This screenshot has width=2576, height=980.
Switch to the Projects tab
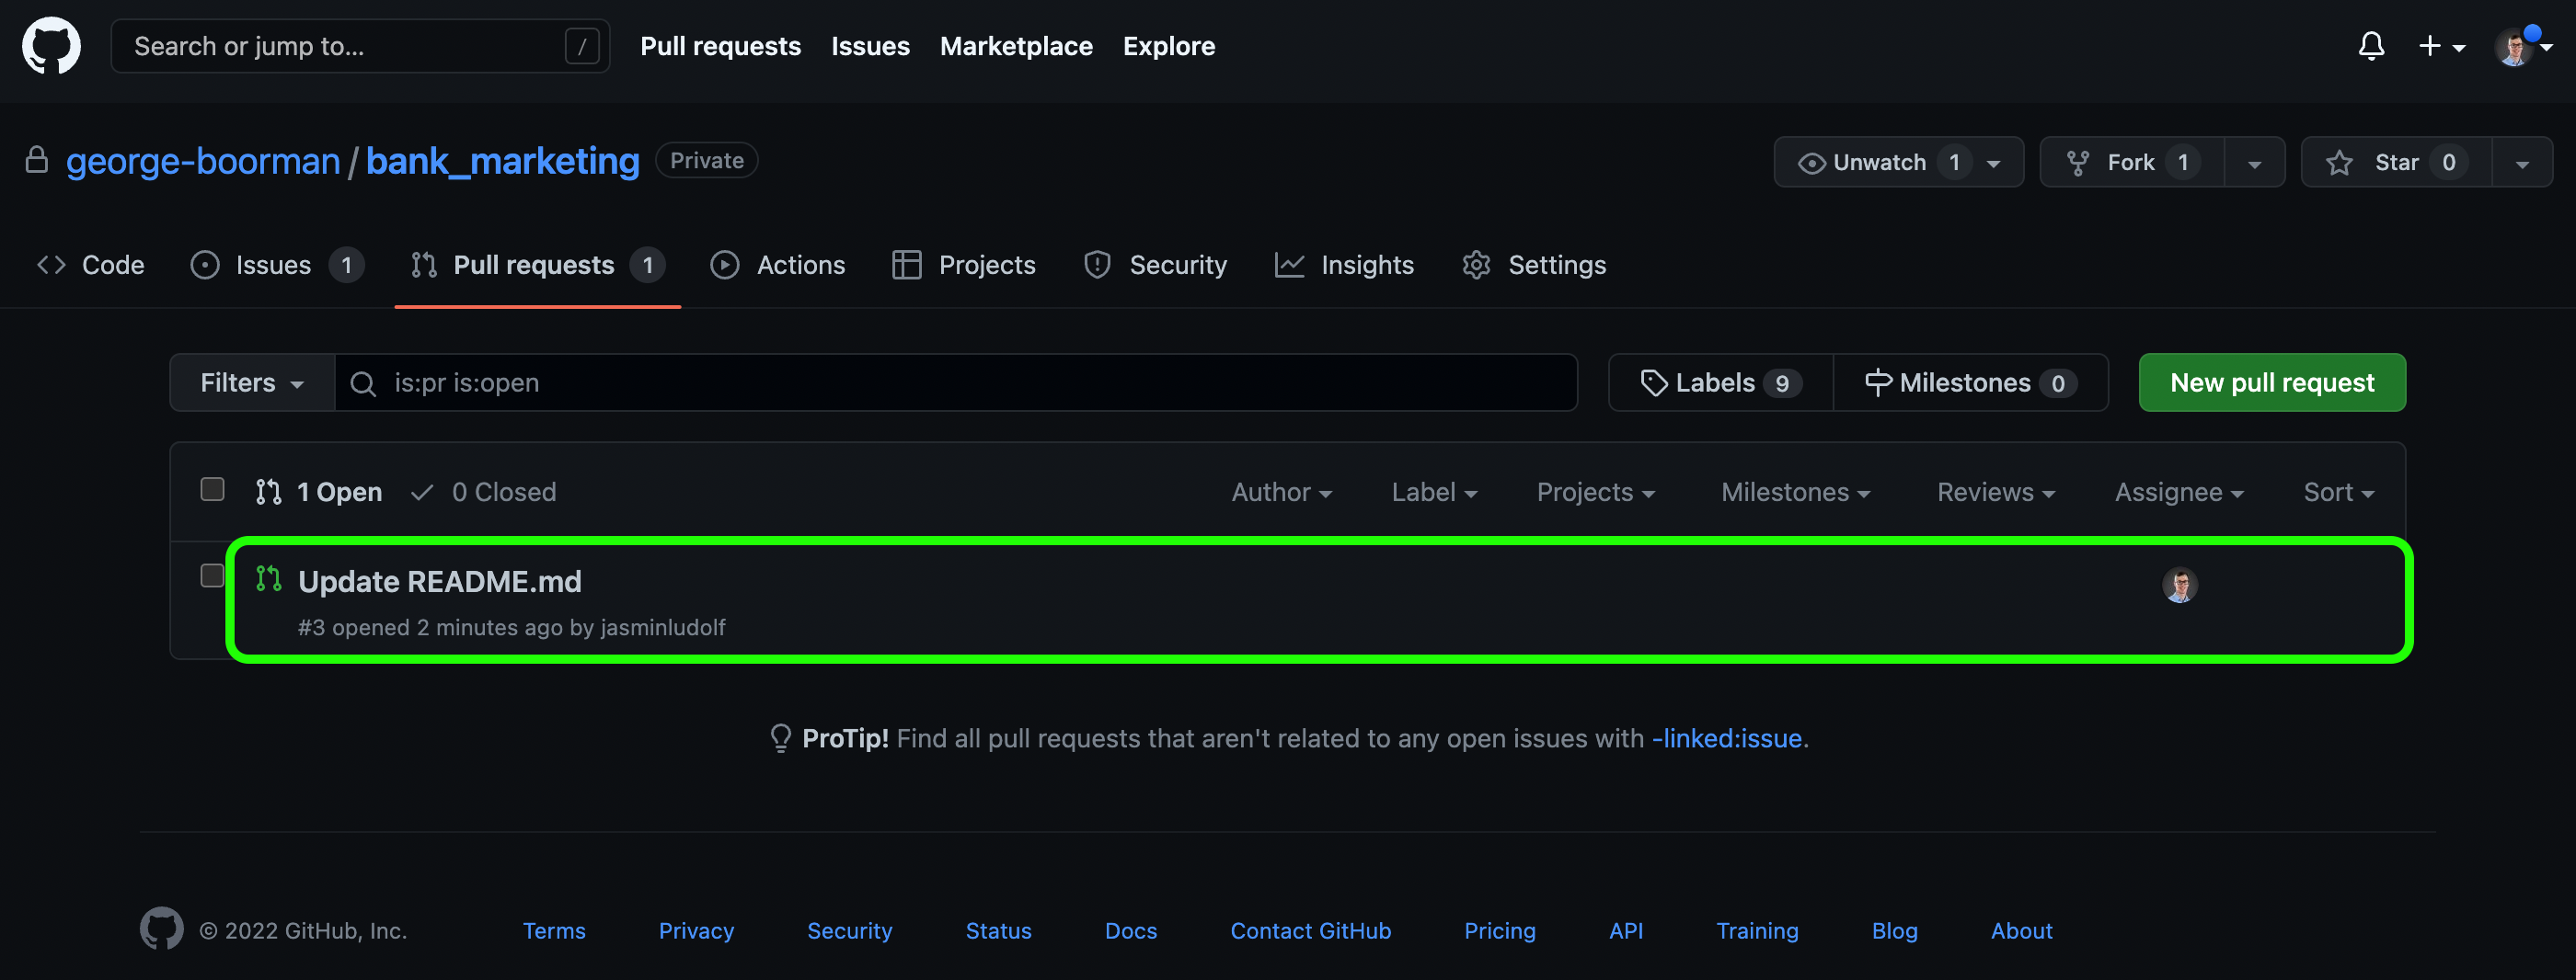(964, 265)
